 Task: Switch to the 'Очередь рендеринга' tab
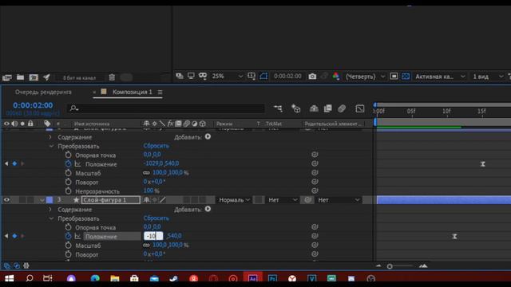click(43, 92)
